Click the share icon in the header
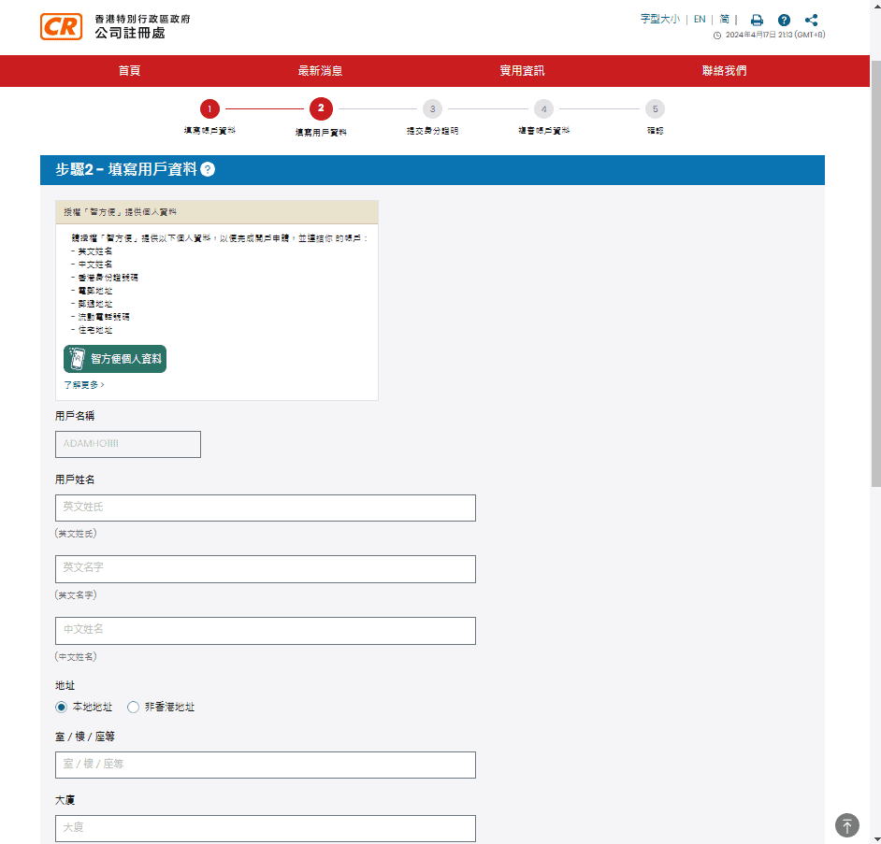 point(811,19)
